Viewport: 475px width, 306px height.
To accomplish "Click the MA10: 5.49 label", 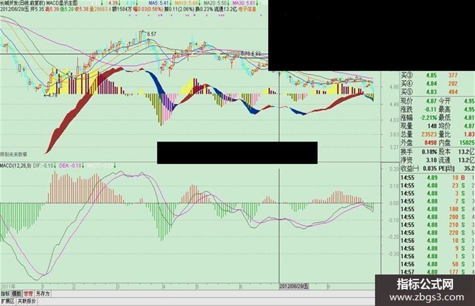I will tap(186, 4).
